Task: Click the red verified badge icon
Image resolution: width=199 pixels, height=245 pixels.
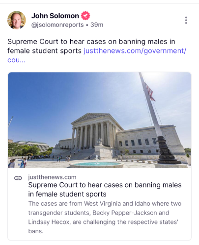Action: [x=85, y=16]
